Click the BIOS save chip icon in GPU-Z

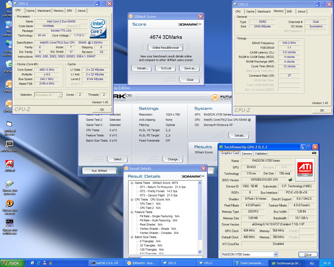290,180
